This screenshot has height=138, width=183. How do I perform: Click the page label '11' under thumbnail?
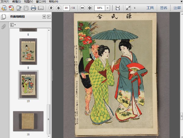[28, 134]
